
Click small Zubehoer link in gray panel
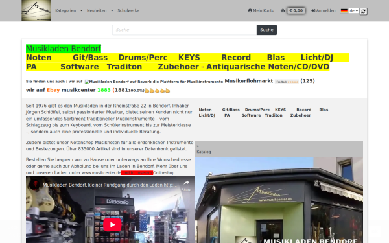click(x=300, y=115)
